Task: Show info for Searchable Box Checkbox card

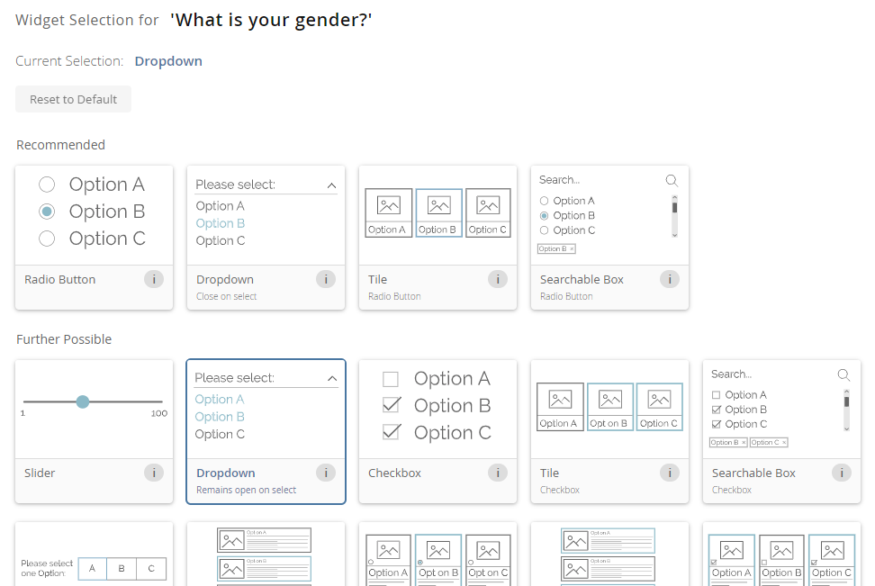Action: (x=842, y=473)
